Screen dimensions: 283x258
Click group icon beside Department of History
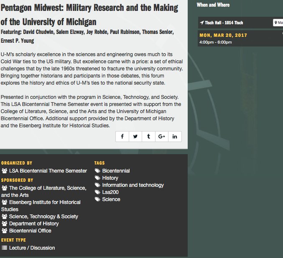pyautogui.click(x=5, y=224)
